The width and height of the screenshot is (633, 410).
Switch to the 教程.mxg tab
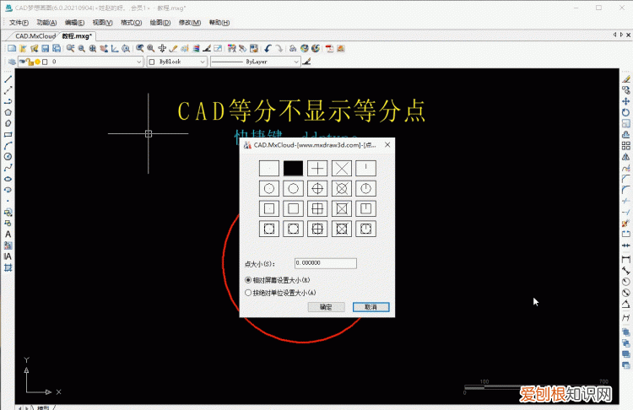(77, 36)
